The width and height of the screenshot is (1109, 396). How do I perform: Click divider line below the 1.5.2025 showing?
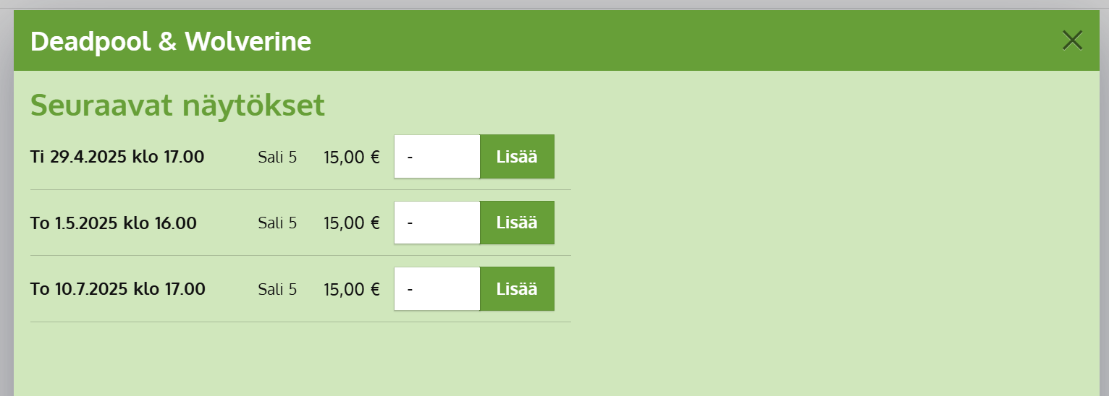click(300, 255)
